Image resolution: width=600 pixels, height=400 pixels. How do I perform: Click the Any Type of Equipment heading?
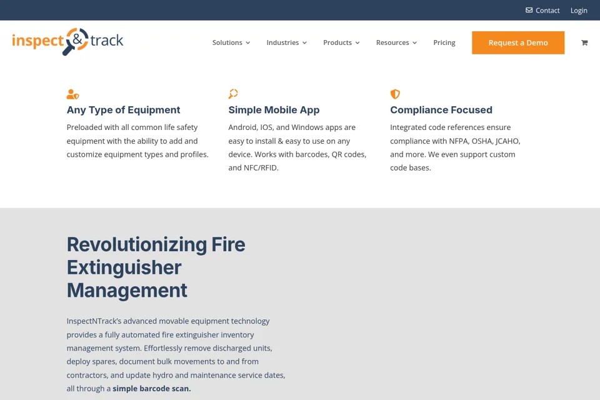123,110
